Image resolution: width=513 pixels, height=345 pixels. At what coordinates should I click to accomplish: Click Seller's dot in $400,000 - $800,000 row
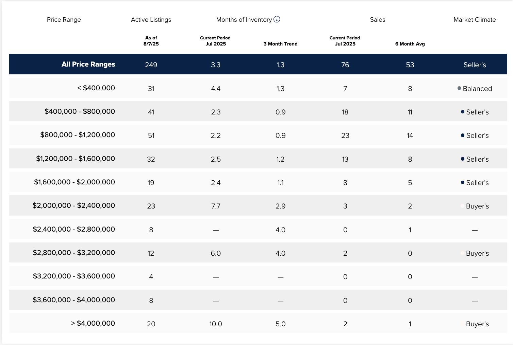point(463,112)
